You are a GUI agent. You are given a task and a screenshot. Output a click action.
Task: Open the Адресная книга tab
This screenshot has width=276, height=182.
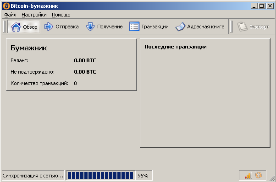pos(200,27)
